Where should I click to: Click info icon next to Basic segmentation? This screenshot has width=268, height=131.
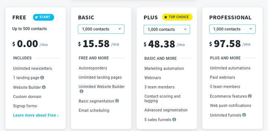click(117, 101)
